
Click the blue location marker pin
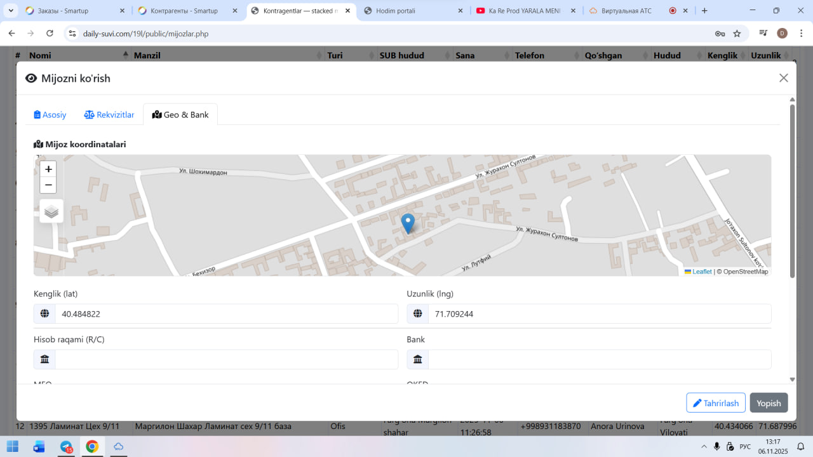(x=408, y=223)
